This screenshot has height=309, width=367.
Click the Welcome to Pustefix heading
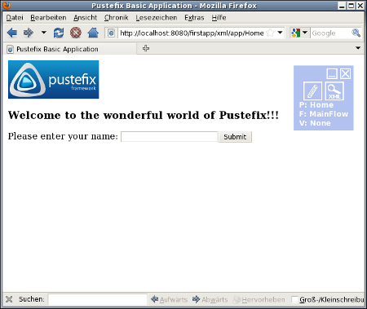coord(144,115)
